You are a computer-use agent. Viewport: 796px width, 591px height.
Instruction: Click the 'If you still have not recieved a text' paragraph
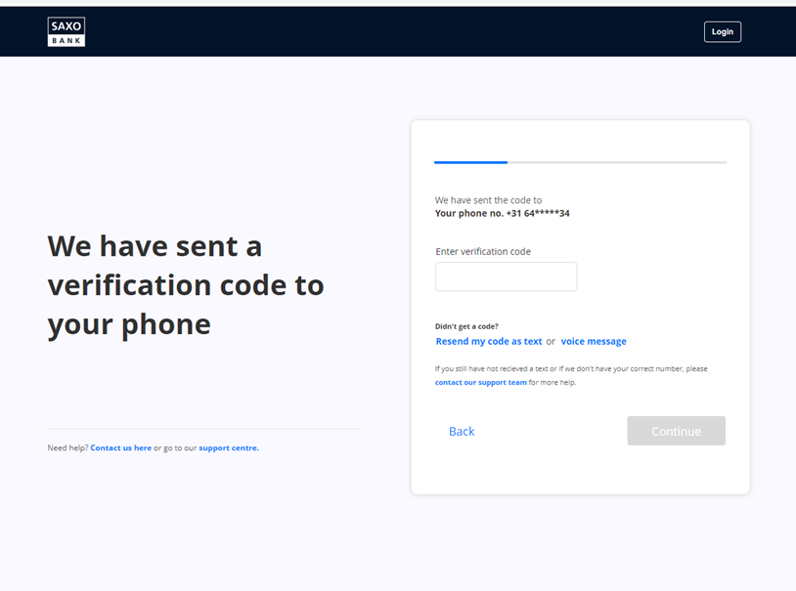(x=571, y=369)
